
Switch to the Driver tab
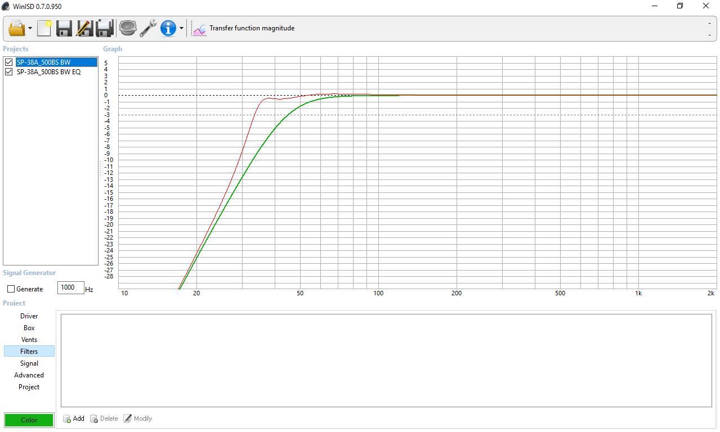click(x=29, y=316)
